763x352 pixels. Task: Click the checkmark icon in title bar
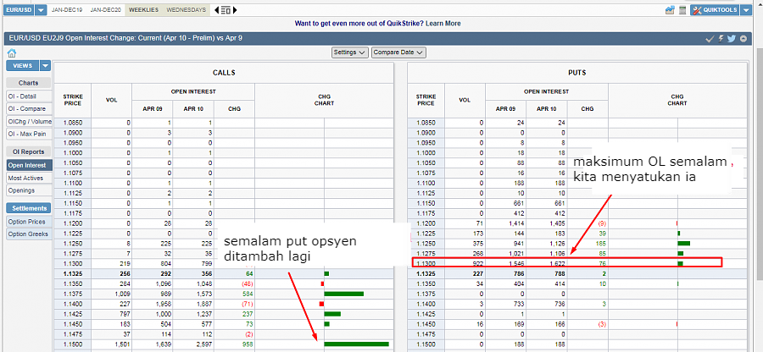coord(710,39)
